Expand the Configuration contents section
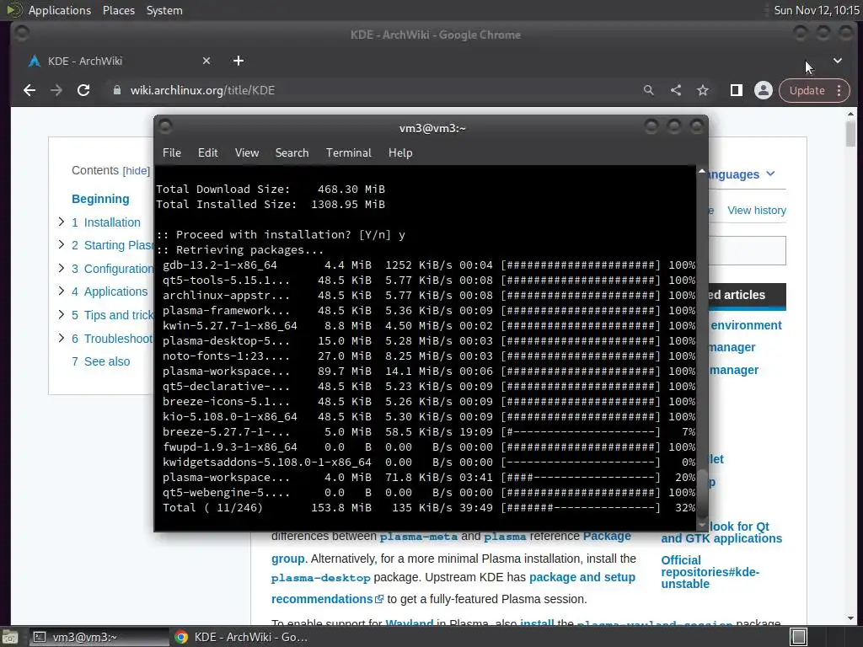 [61, 269]
